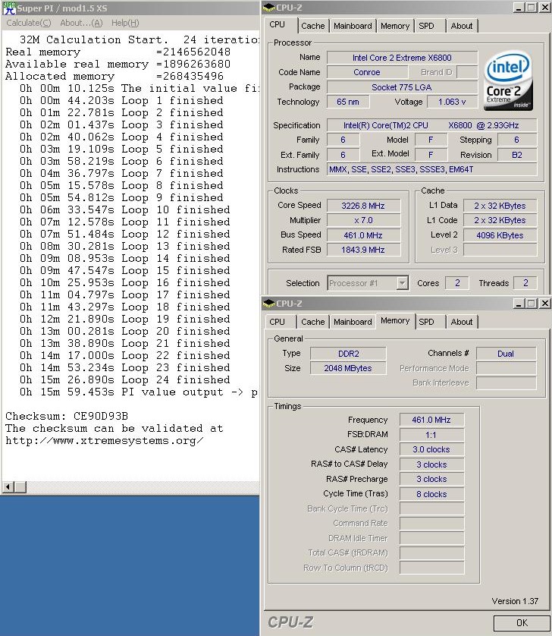Switch to Cache tab in upper CPU-Z
The height and width of the screenshot is (636, 552).
[313, 26]
